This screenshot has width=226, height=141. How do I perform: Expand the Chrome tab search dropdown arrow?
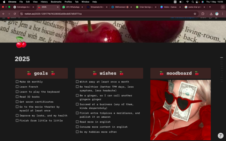(223, 7)
